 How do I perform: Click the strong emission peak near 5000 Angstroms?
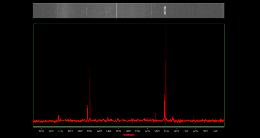tap(90, 69)
